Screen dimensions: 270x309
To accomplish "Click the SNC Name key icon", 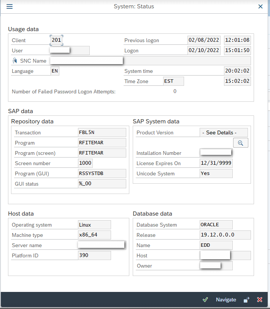I will (15, 61).
